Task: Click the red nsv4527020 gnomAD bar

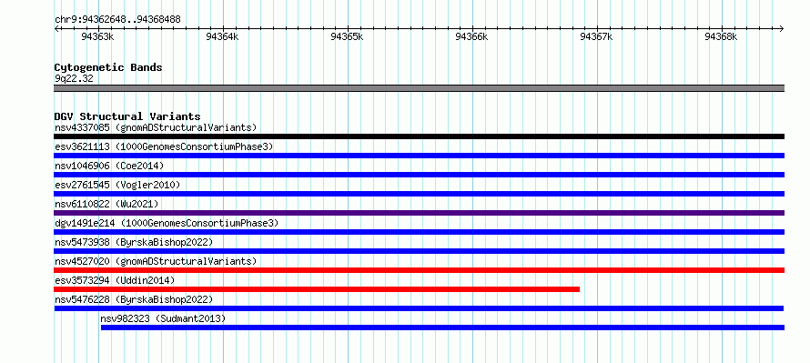Action: [419, 270]
